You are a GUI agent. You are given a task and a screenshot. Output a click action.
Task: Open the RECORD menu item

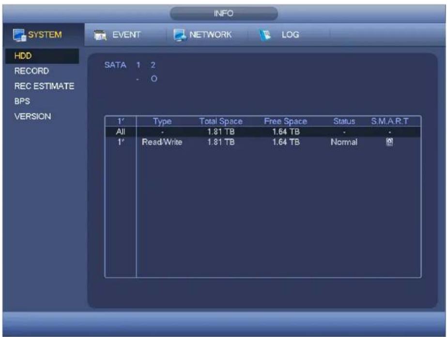[31, 71]
